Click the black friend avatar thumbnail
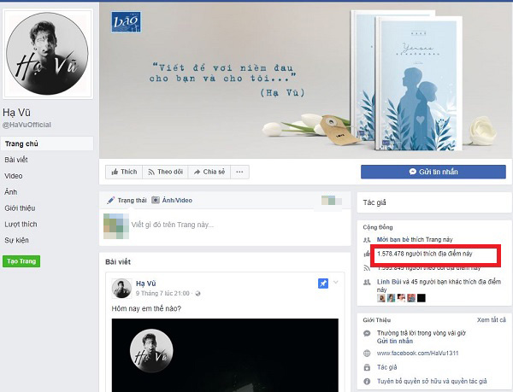513x392 pixels. pos(422,298)
